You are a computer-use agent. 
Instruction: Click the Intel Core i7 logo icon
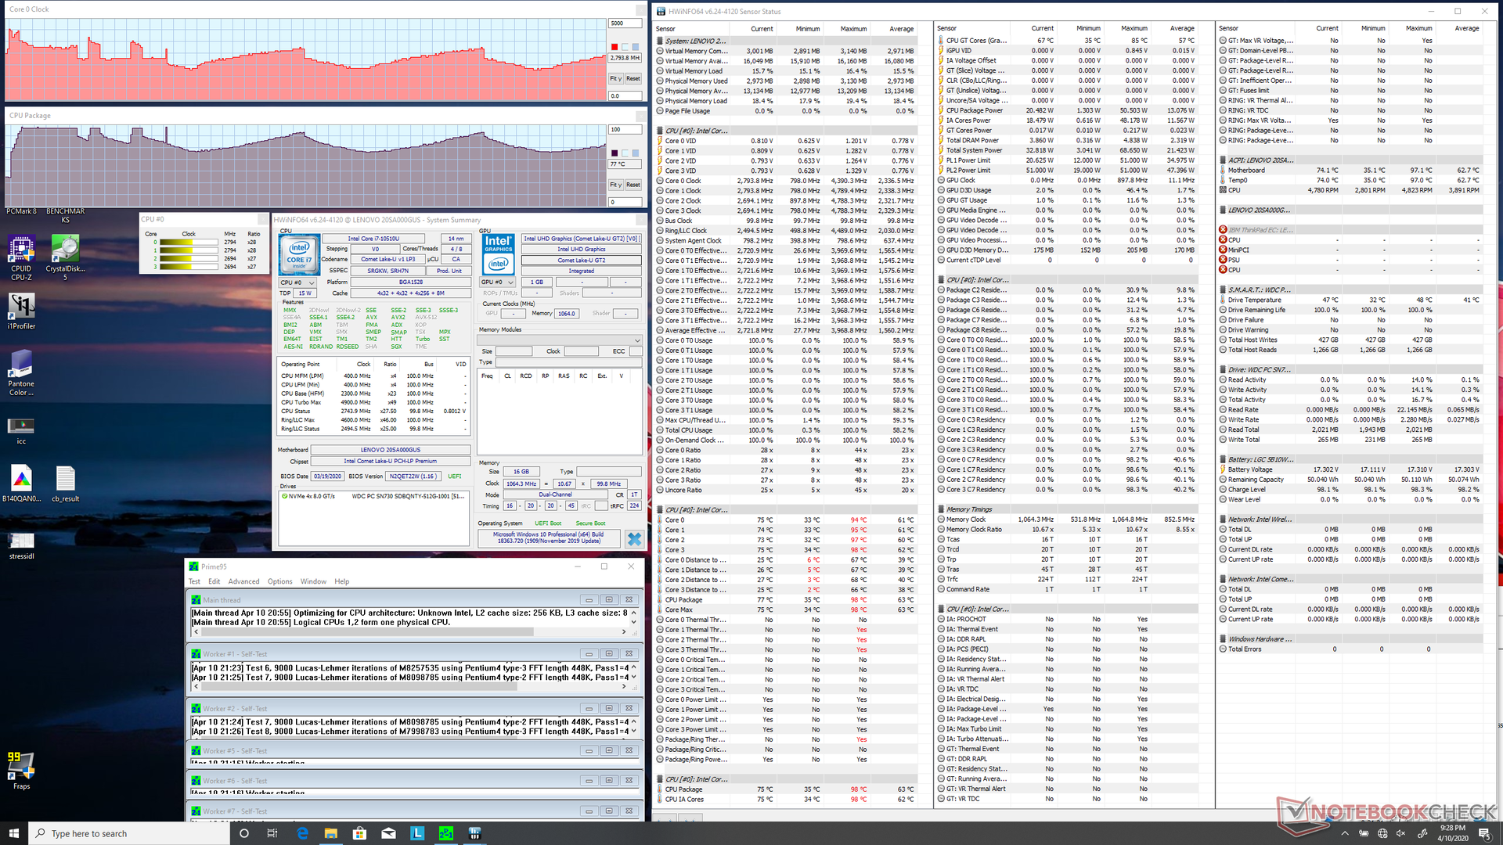[299, 254]
